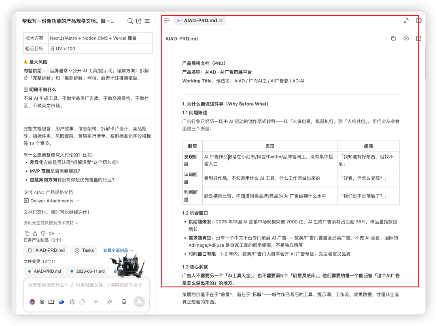This screenshot has height=326, width=437.
Task: Open AIAD-PRD.md artifact chip
Action: [x=46, y=250]
